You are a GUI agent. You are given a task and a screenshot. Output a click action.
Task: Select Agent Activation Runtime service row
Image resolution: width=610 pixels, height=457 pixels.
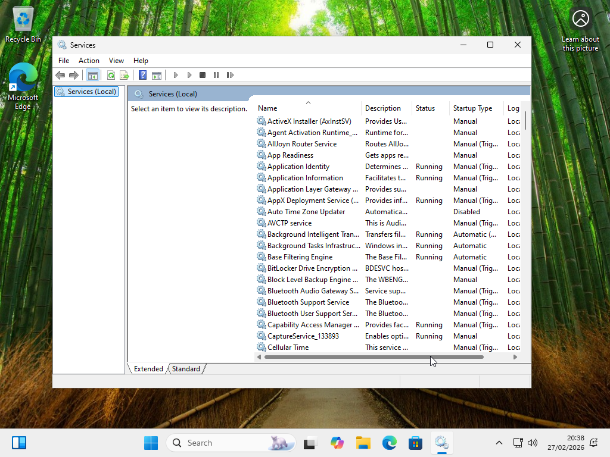coord(388,133)
